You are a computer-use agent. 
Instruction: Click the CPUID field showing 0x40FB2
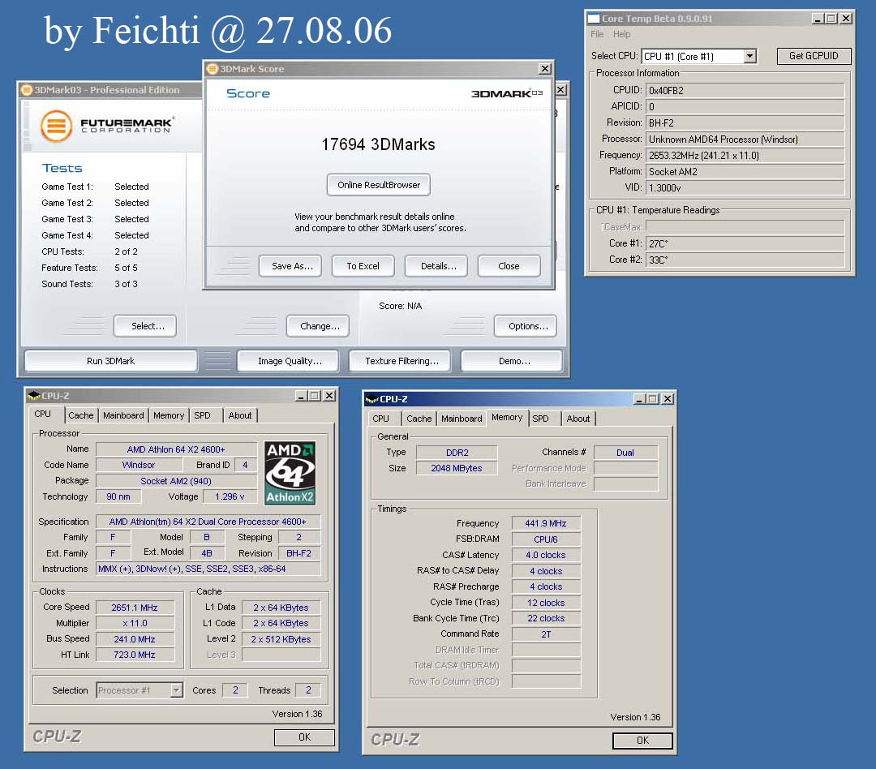pyautogui.click(x=745, y=91)
